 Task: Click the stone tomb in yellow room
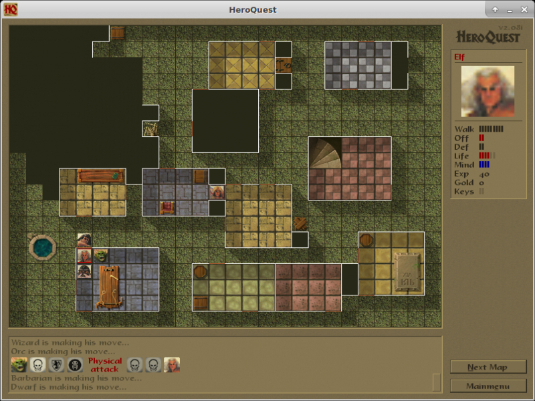407,272
